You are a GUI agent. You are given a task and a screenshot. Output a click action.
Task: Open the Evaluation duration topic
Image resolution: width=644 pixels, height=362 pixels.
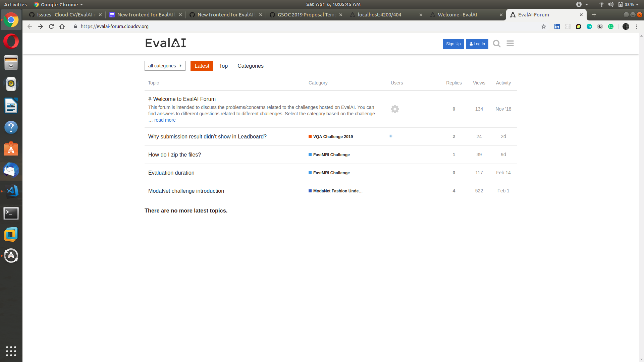coord(171,173)
